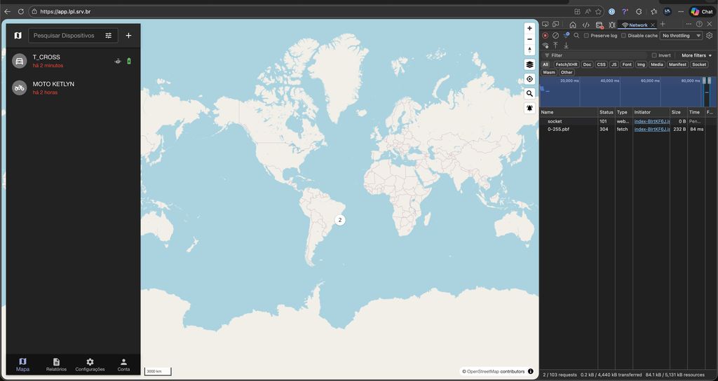Import a HAR file
718x381 pixels.
(555, 46)
